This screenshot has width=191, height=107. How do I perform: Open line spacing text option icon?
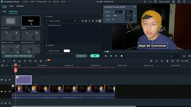83,21
